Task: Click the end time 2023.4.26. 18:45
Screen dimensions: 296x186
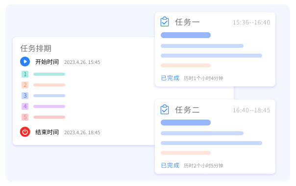Action: [82, 133]
